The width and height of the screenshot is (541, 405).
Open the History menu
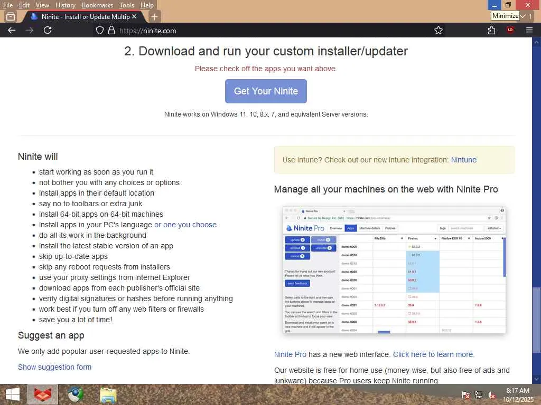coord(65,5)
